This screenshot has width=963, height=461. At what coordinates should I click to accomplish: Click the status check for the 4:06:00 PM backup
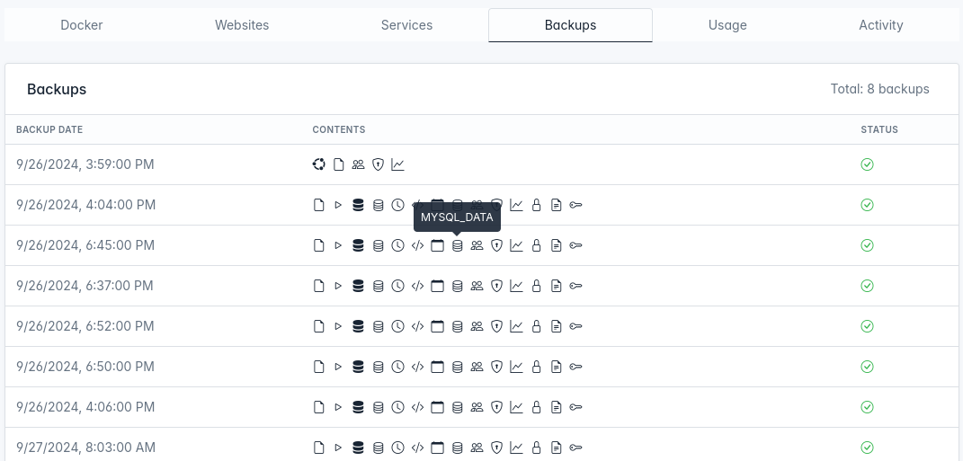[x=867, y=407]
